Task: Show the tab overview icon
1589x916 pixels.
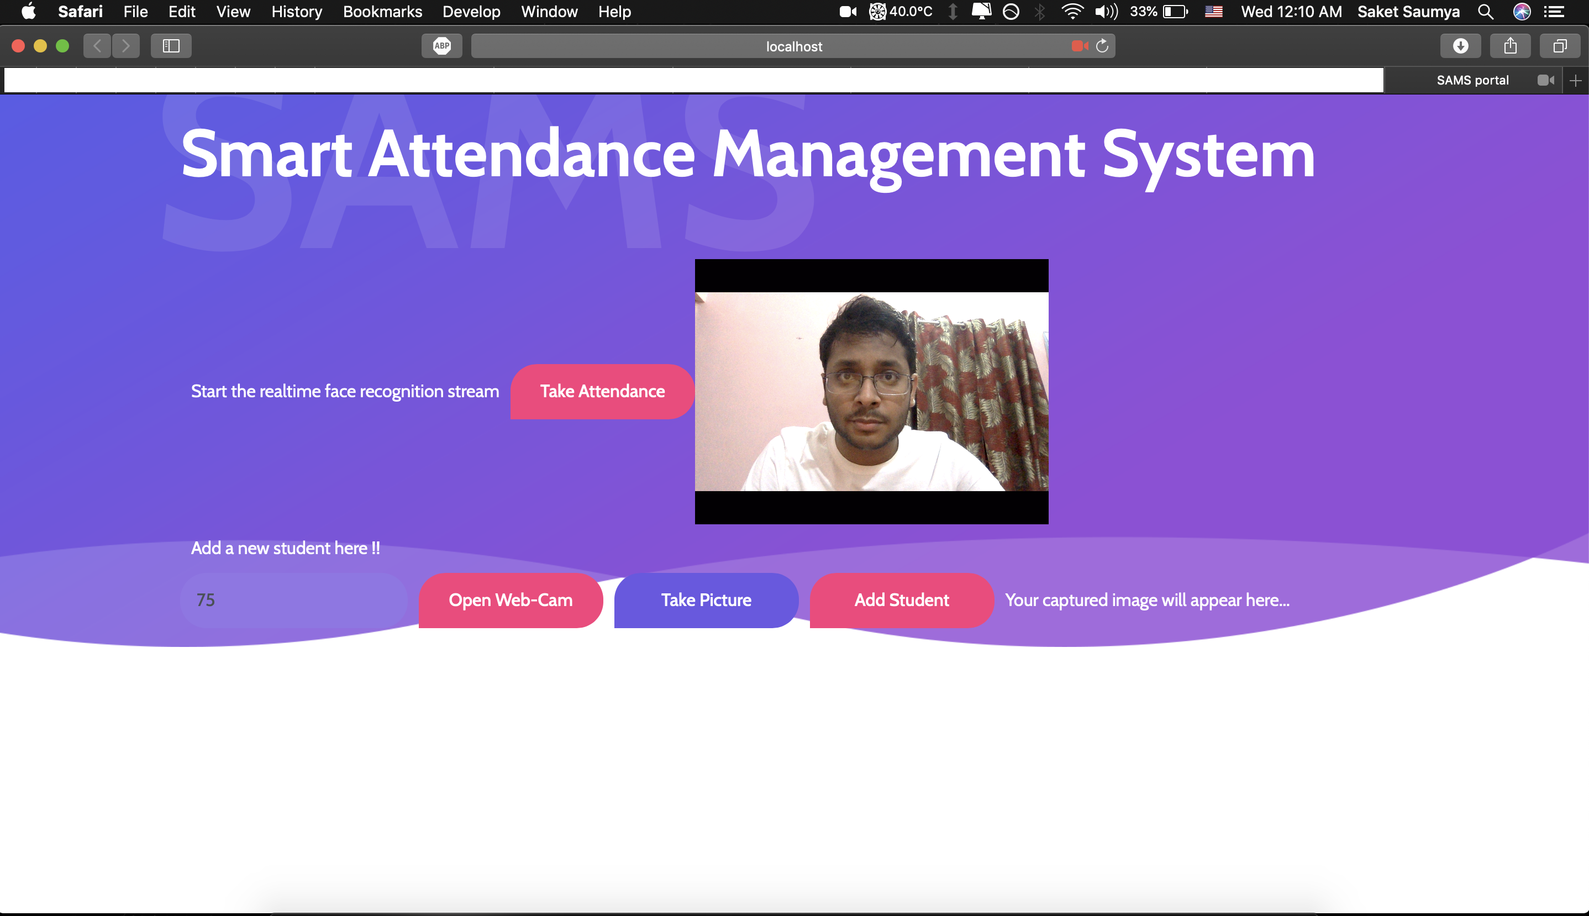Action: click(x=1559, y=46)
